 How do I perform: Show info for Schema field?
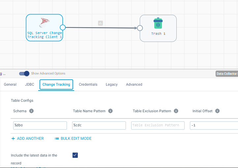point(31,111)
